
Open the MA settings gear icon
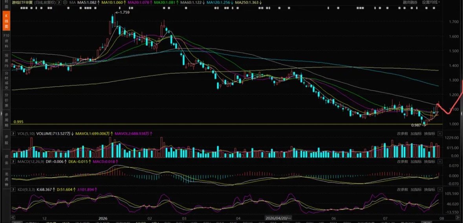coord(65,2)
